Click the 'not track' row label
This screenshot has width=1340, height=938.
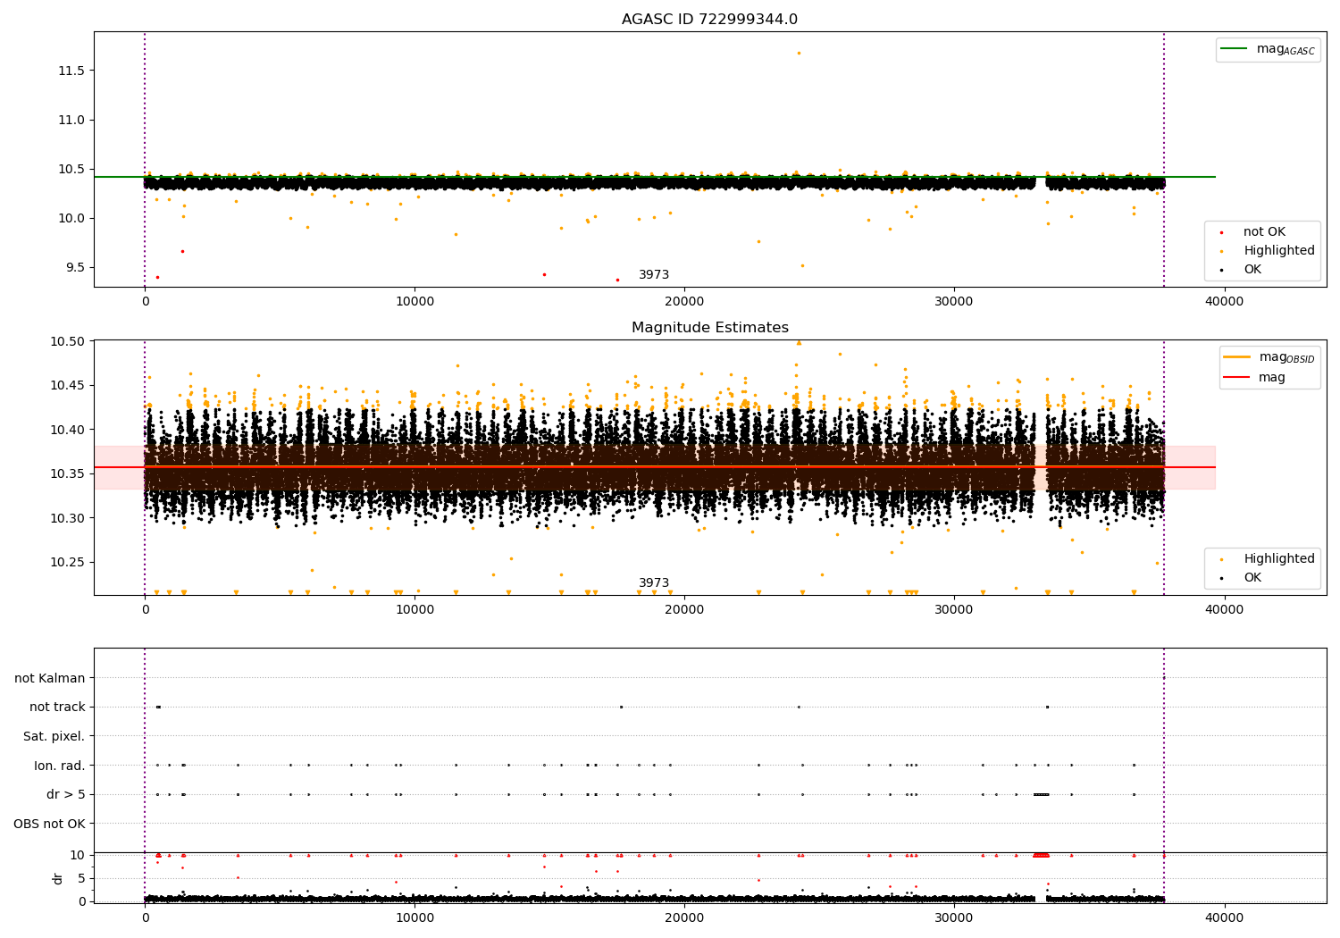pyautogui.click(x=57, y=708)
